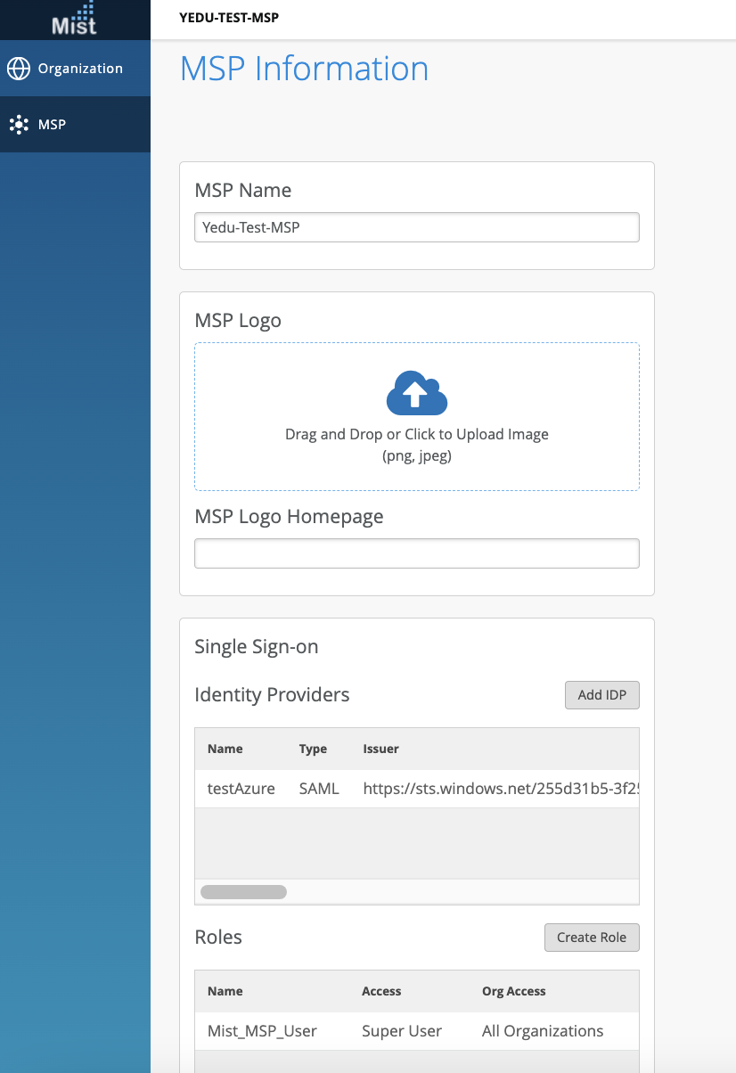This screenshot has height=1073, width=736.
Task: Focus the MSP Name text field
Action: point(416,227)
